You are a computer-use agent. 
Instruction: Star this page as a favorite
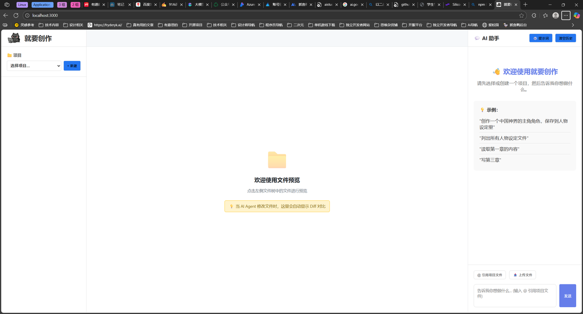[x=522, y=15]
